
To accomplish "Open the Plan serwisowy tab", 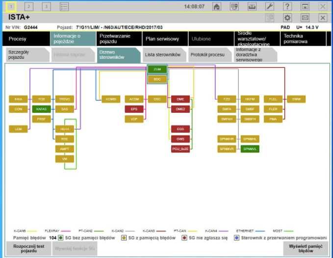I will pyautogui.click(x=165, y=39).
